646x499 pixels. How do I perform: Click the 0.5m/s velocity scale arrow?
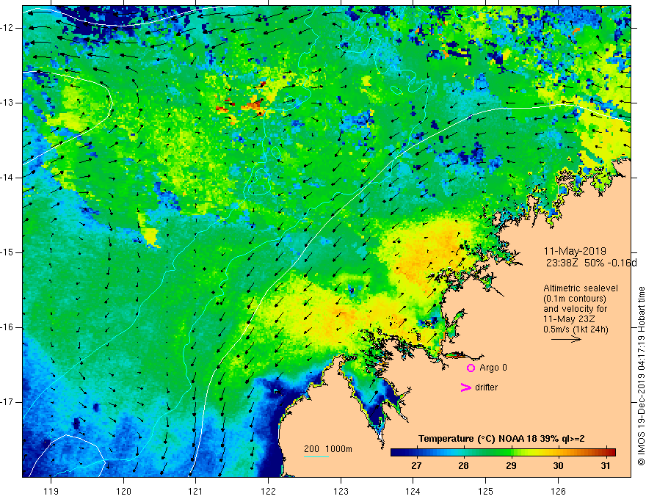pyautogui.click(x=566, y=339)
